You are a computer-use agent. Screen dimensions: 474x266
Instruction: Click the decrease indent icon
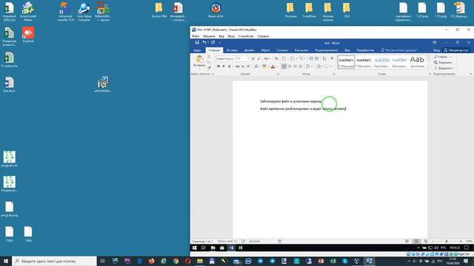pyautogui.click(x=311, y=58)
